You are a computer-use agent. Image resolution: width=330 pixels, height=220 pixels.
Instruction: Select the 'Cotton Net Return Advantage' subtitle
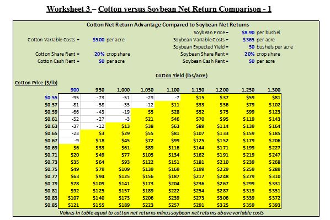(x=168, y=25)
